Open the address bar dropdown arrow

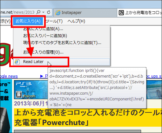tap(43, 12)
